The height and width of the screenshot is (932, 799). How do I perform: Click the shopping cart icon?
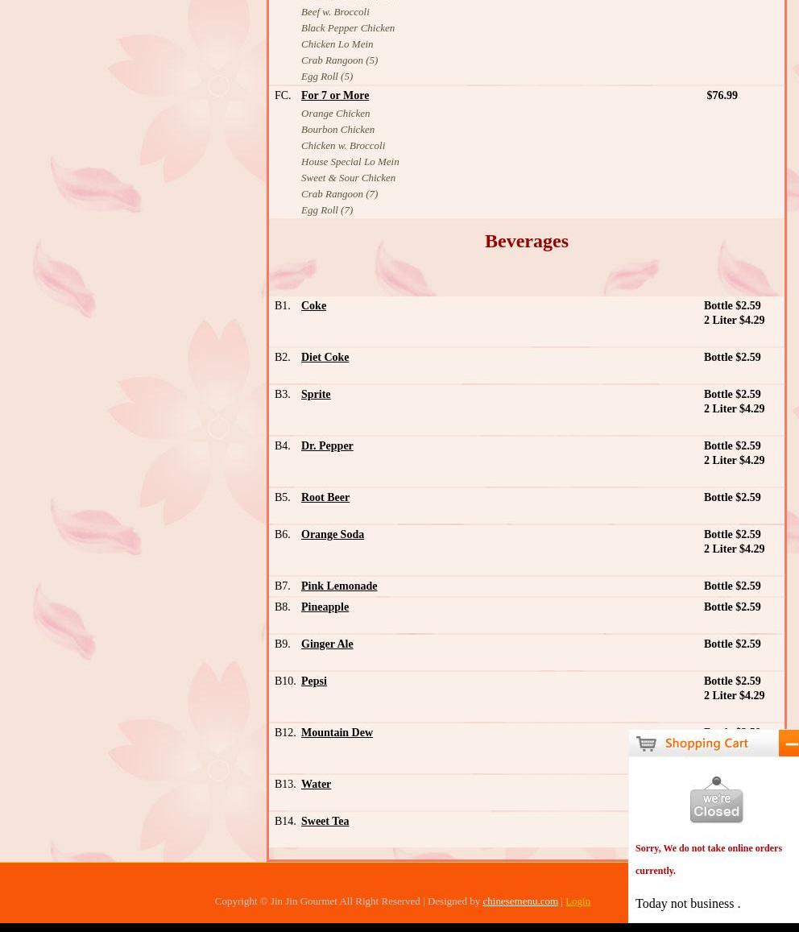646,744
